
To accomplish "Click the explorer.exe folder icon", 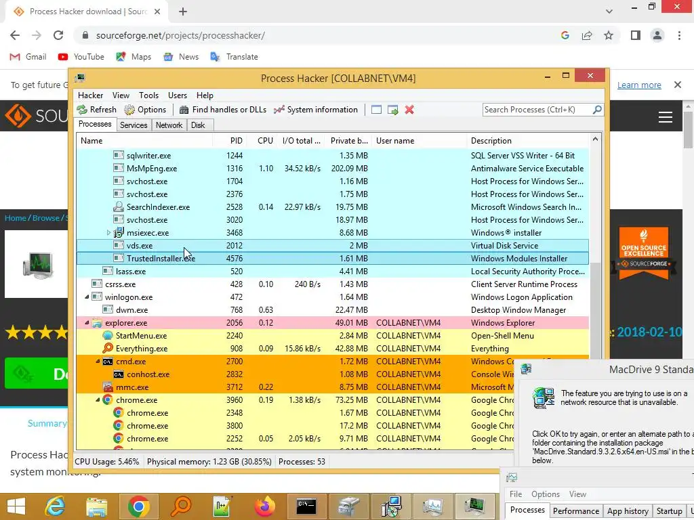I will (97, 323).
